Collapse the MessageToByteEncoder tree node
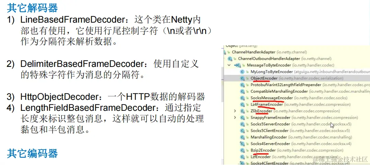Image resolution: width=370 pixels, height=165 pixels. [229, 65]
